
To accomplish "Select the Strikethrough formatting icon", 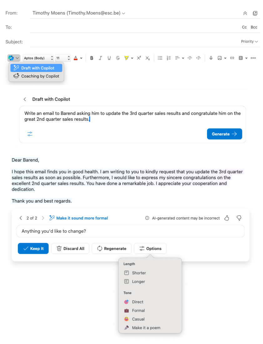I will point(118,58).
